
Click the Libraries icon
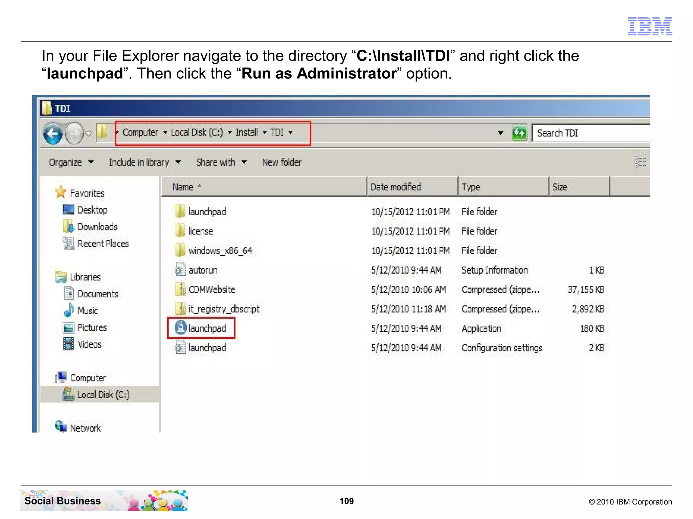pos(61,277)
